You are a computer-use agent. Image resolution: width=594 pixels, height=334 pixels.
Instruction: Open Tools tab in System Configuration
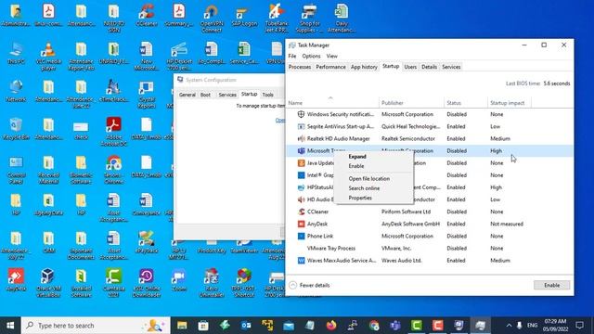(268, 95)
